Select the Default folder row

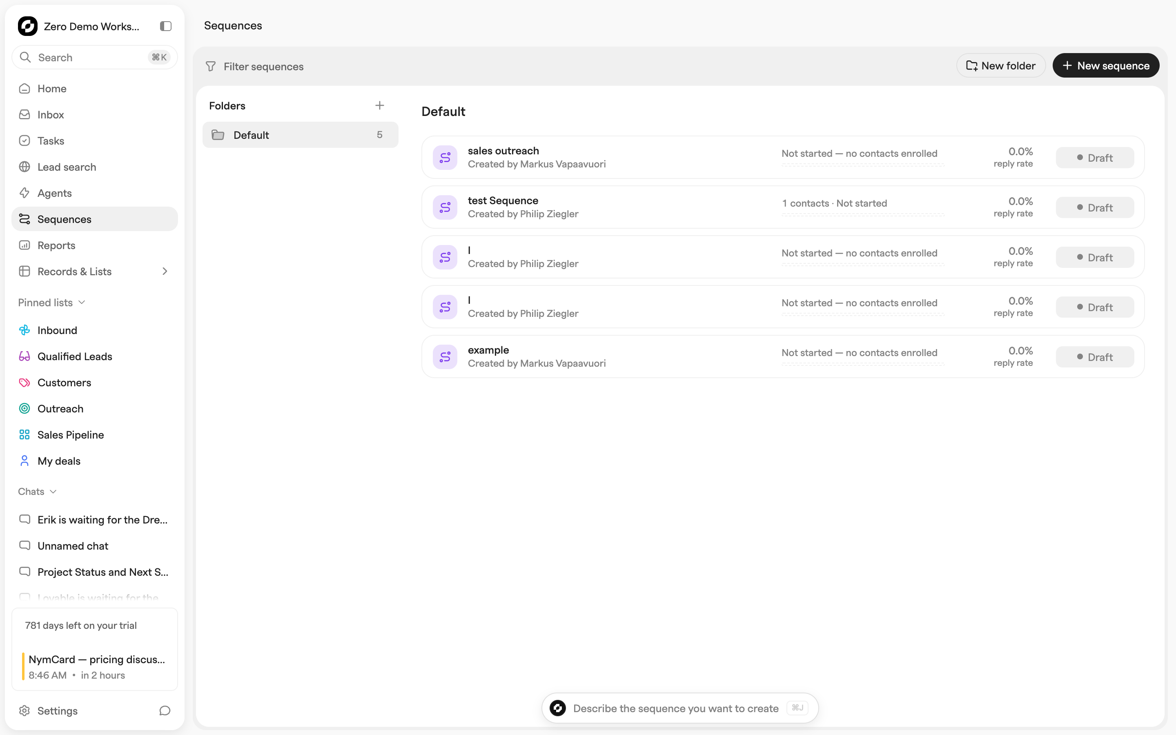pyautogui.click(x=300, y=135)
